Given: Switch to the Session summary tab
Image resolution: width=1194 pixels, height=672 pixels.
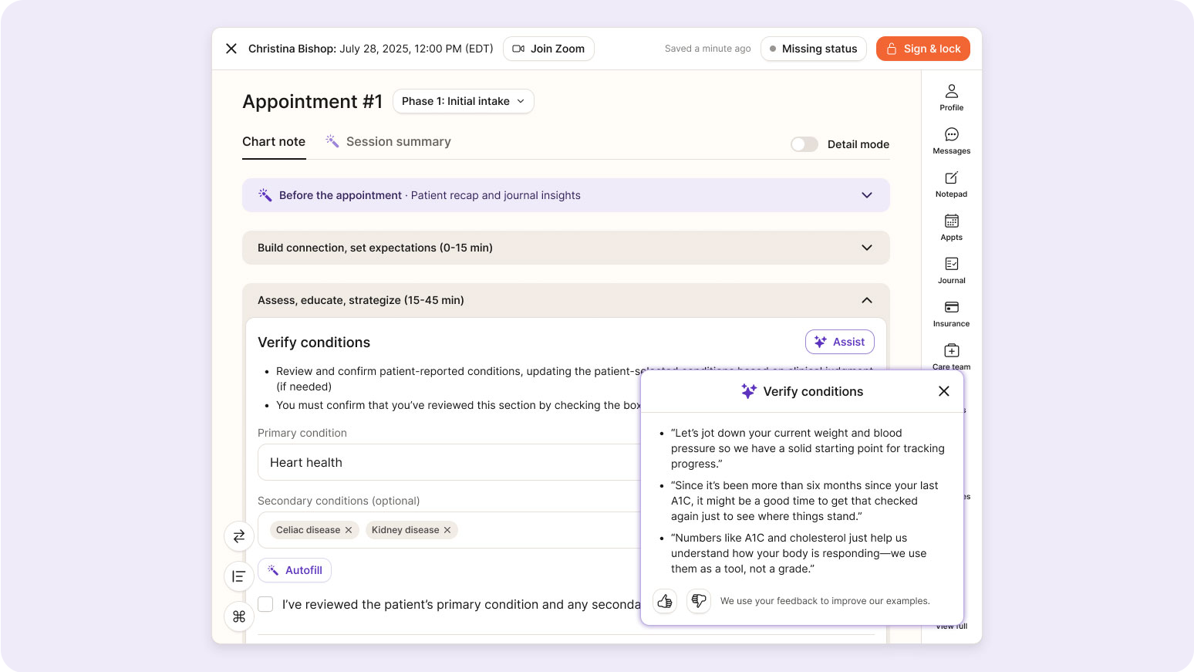Looking at the screenshot, I should pos(388,142).
